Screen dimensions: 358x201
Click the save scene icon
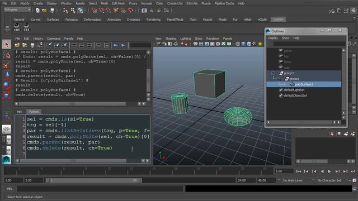tap(52, 10)
